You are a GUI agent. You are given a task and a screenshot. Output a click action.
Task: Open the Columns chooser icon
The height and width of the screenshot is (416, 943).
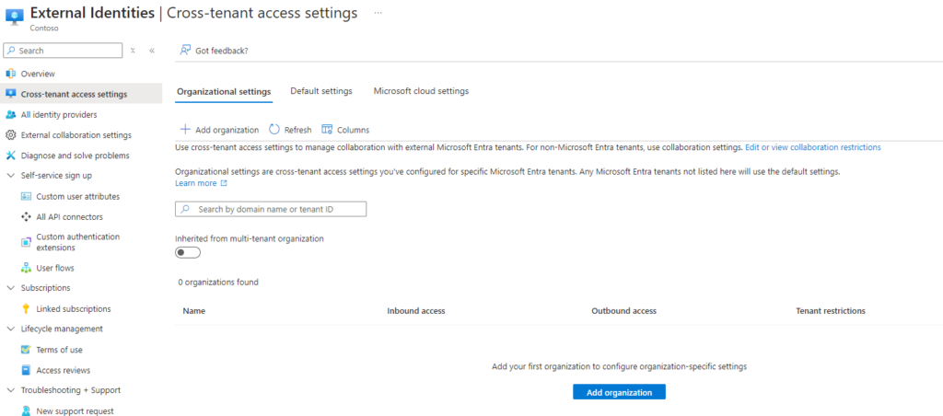[327, 130]
